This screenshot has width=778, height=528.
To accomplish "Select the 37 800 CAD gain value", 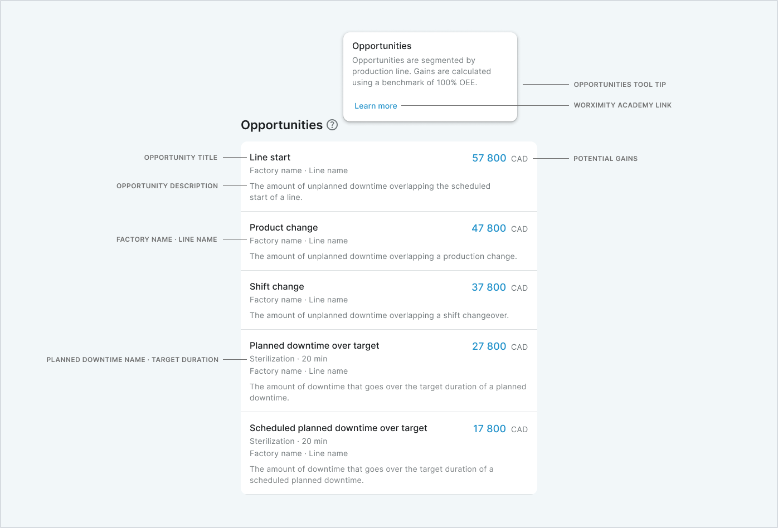I will 499,287.
